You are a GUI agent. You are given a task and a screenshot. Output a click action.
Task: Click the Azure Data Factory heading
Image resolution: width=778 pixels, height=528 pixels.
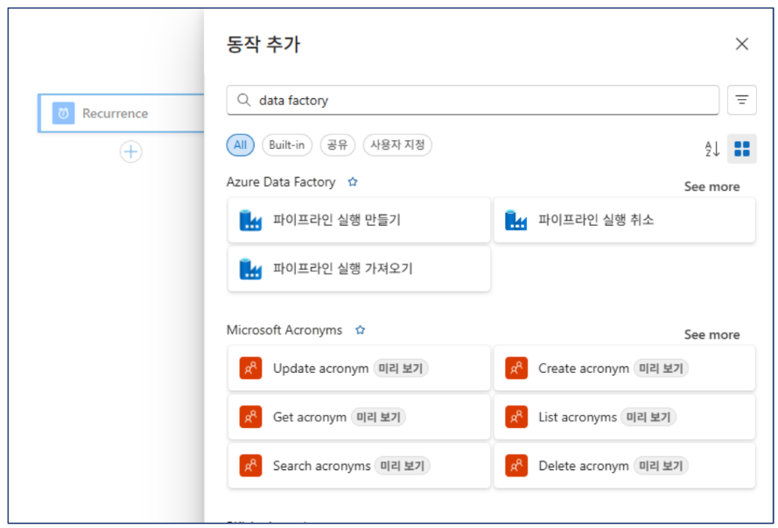click(281, 182)
